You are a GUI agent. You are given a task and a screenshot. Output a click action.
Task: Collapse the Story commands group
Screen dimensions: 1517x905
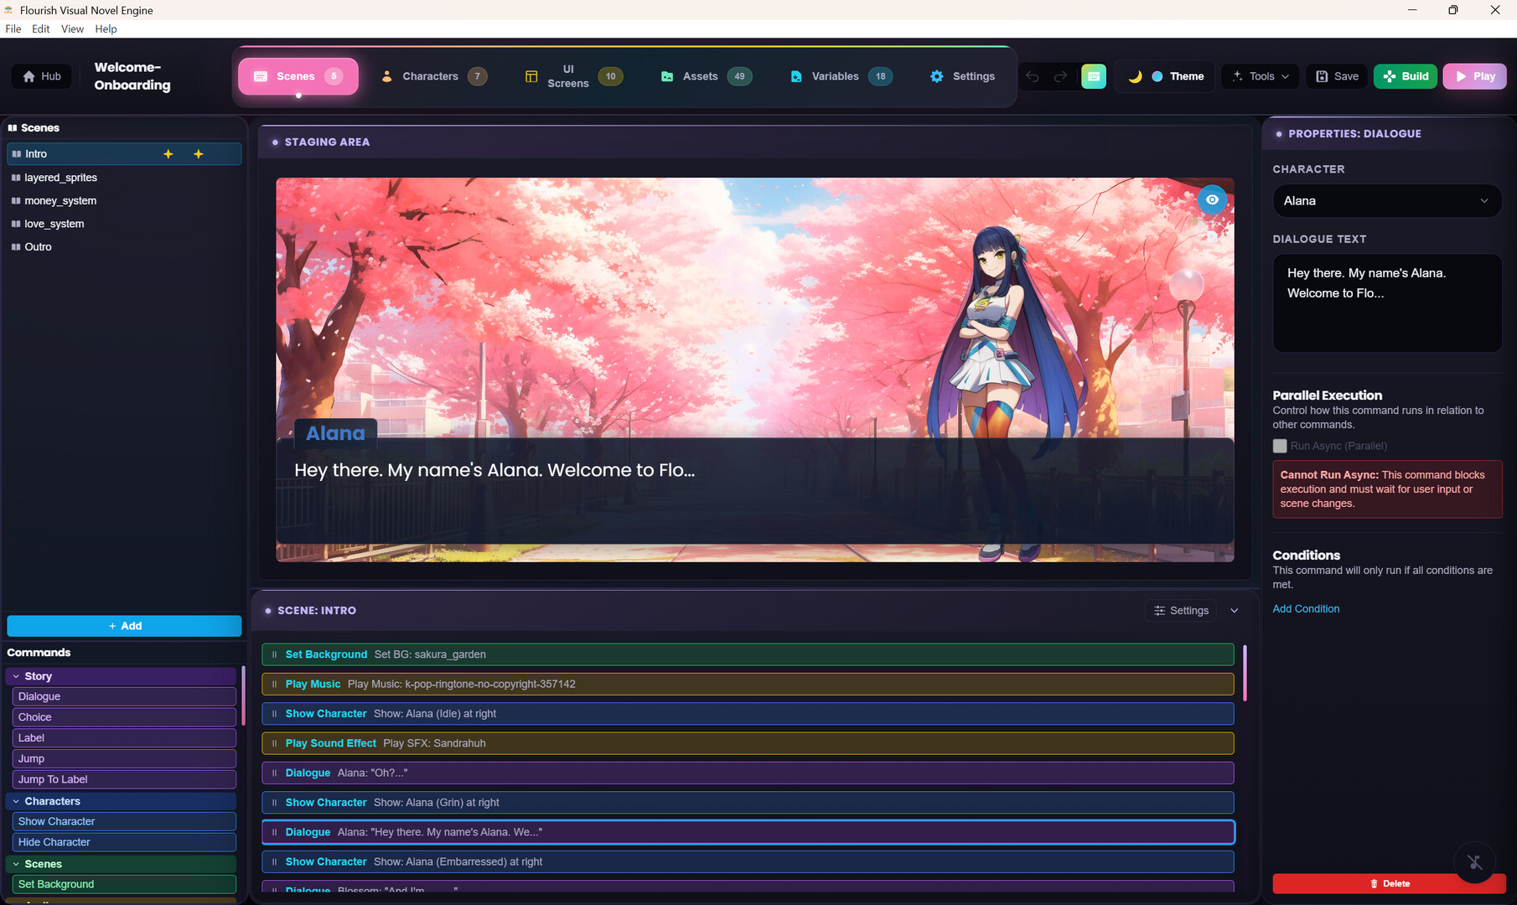[16, 676]
